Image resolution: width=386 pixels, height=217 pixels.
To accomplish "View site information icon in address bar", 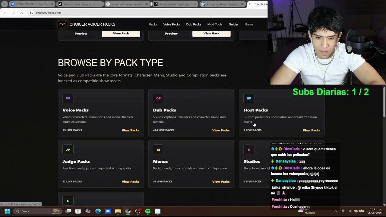I will (31, 13).
